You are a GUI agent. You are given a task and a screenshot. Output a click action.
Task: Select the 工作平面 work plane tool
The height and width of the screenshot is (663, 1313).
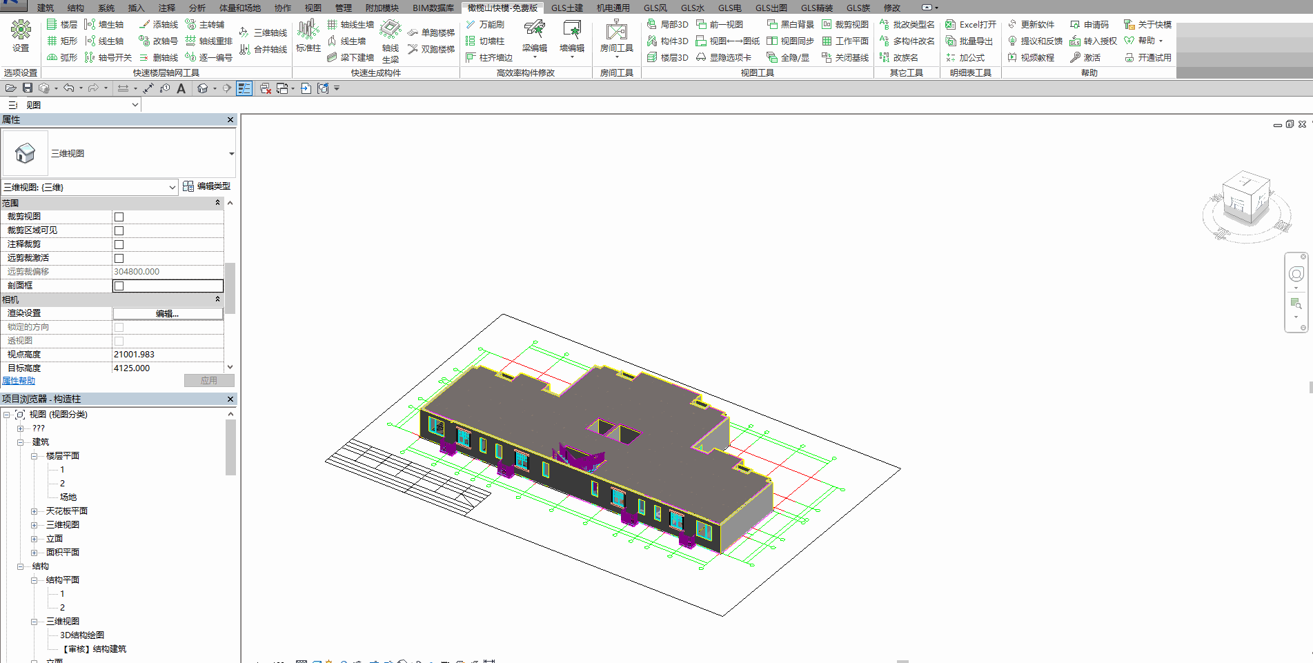tap(845, 41)
